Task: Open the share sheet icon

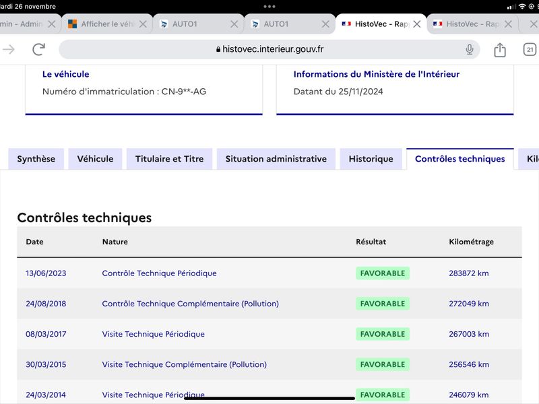Action: 500,50
